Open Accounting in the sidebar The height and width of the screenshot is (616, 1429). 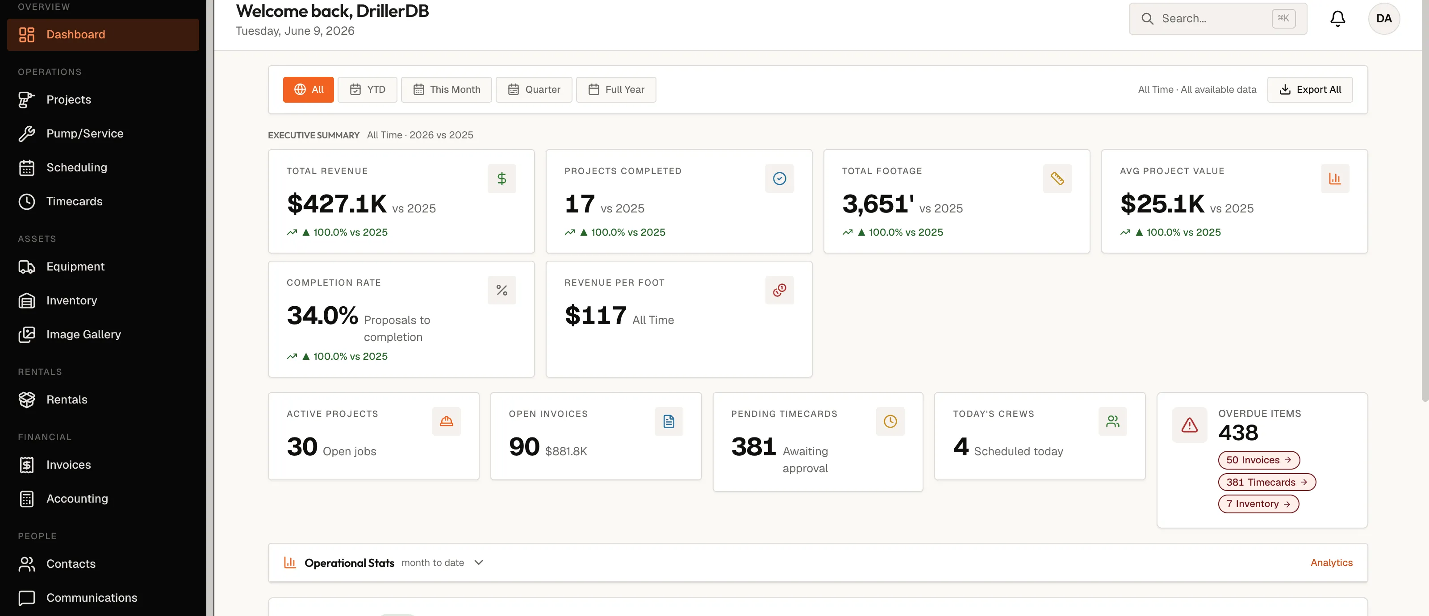(x=103, y=499)
